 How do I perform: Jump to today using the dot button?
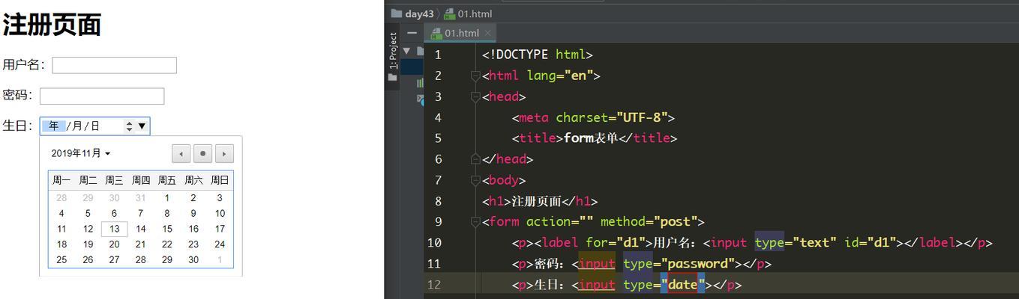coord(202,153)
